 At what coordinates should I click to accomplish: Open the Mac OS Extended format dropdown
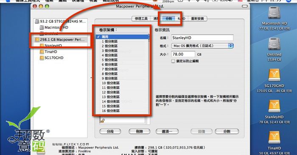(202, 46)
